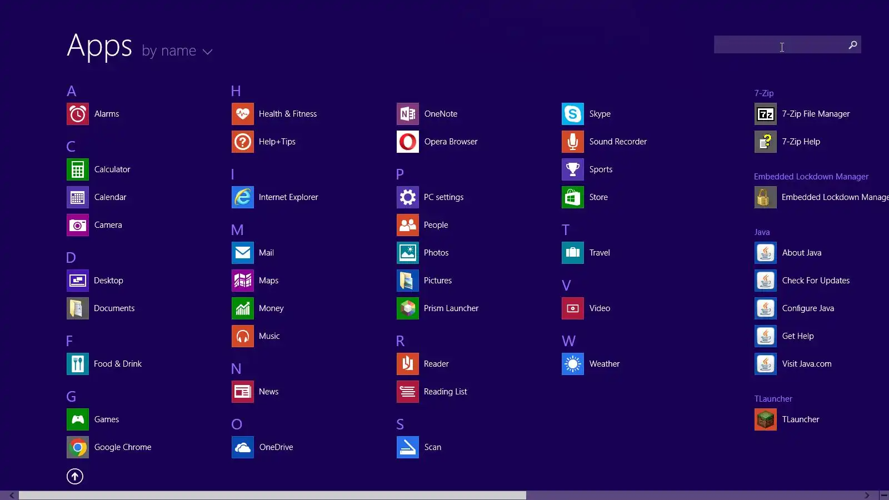
Task: Start the Camera app icon
Action: [78, 225]
